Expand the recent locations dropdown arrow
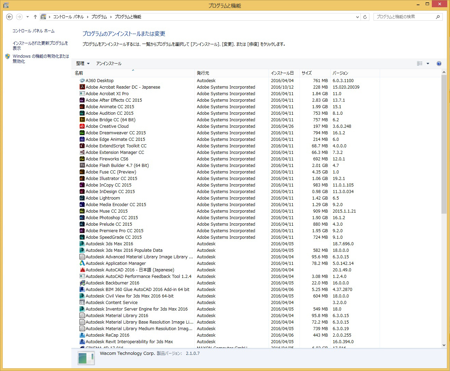450x371 pixels. [x=27, y=17]
